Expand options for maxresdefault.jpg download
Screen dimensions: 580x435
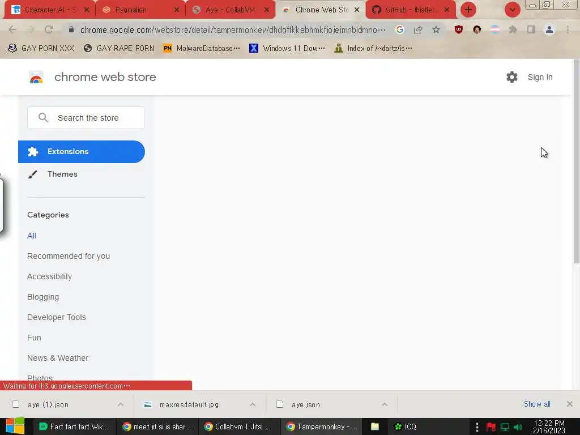(253, 404)
